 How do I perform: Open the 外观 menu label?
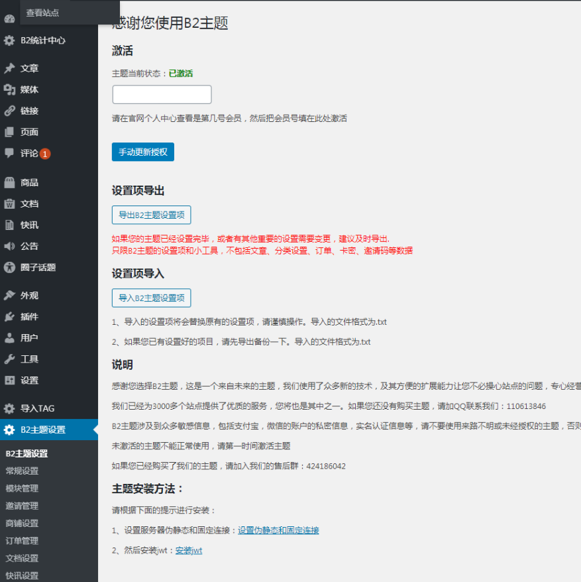[29, 296]
